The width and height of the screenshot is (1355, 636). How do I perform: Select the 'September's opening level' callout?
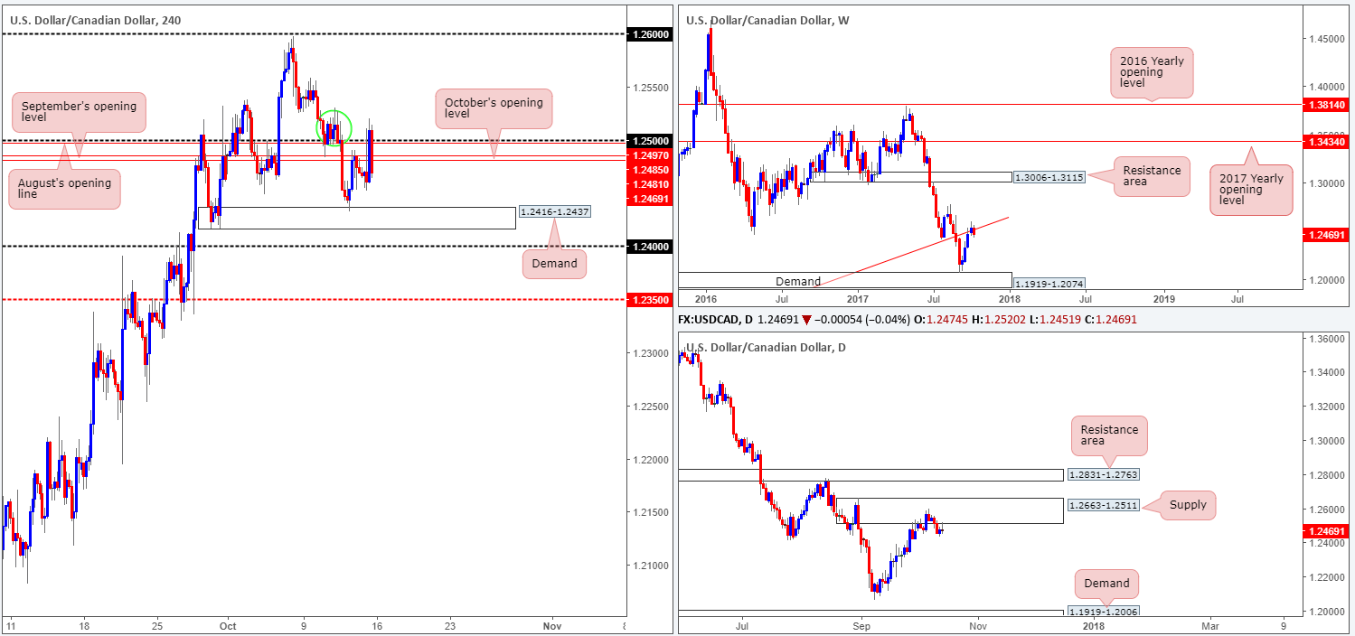(78, 113)
